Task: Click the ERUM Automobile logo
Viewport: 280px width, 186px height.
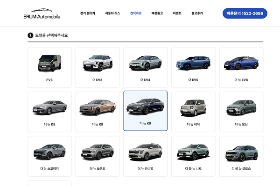Action: [x=42, y=13]
